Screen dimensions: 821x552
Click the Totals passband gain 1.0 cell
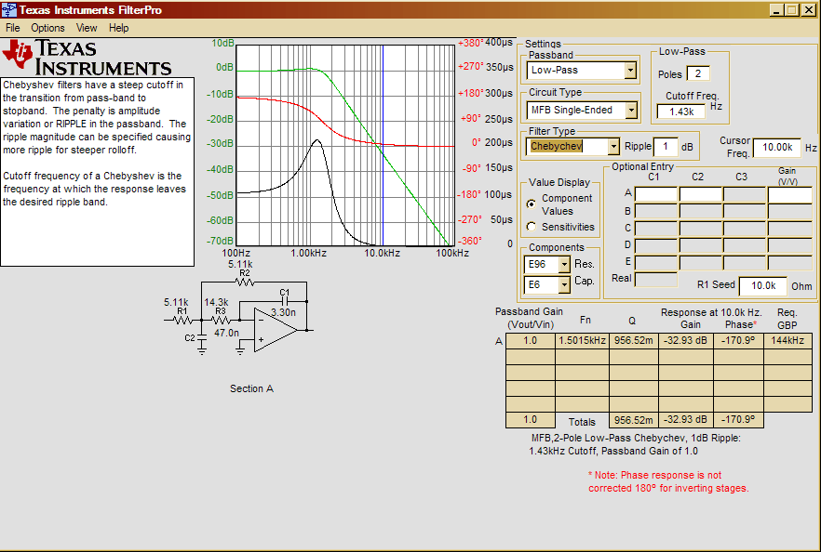(530, 420)
